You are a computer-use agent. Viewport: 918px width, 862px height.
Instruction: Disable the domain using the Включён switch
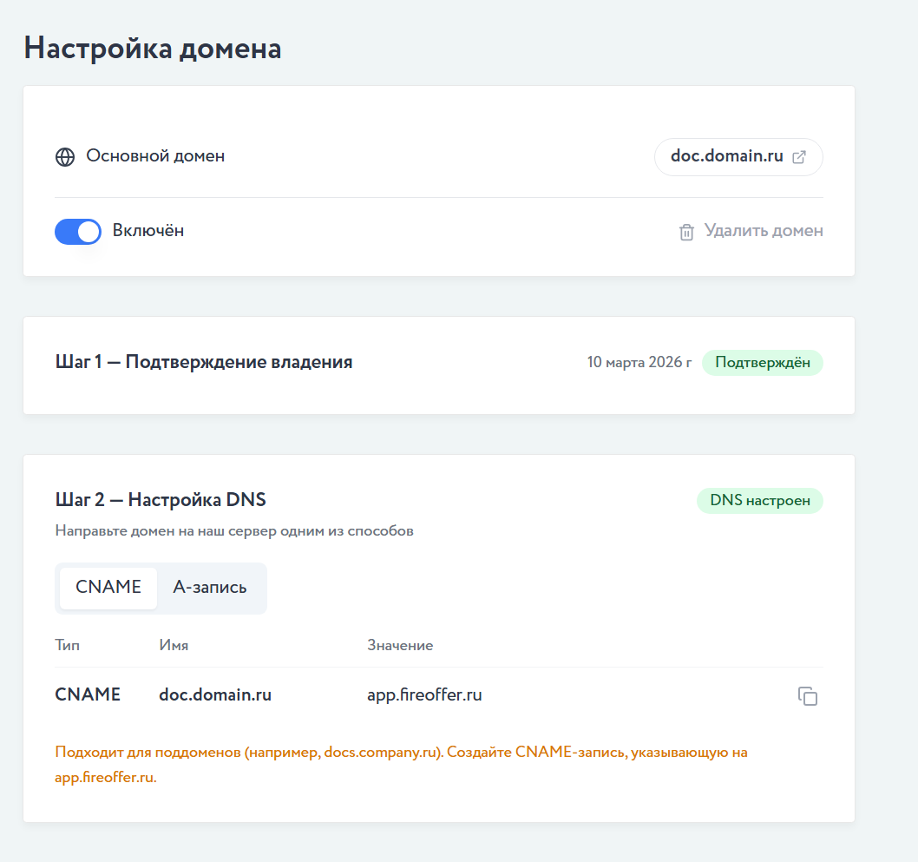[x=78, y=232]
